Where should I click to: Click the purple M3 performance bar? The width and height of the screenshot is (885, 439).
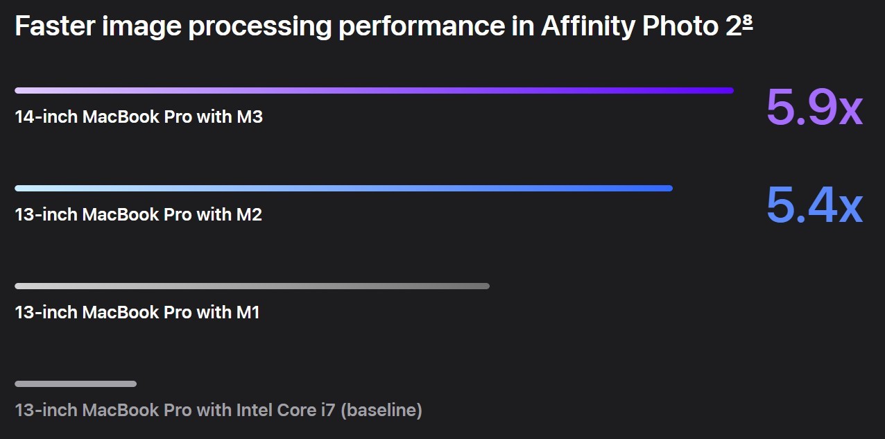click(x=374, y=90)
